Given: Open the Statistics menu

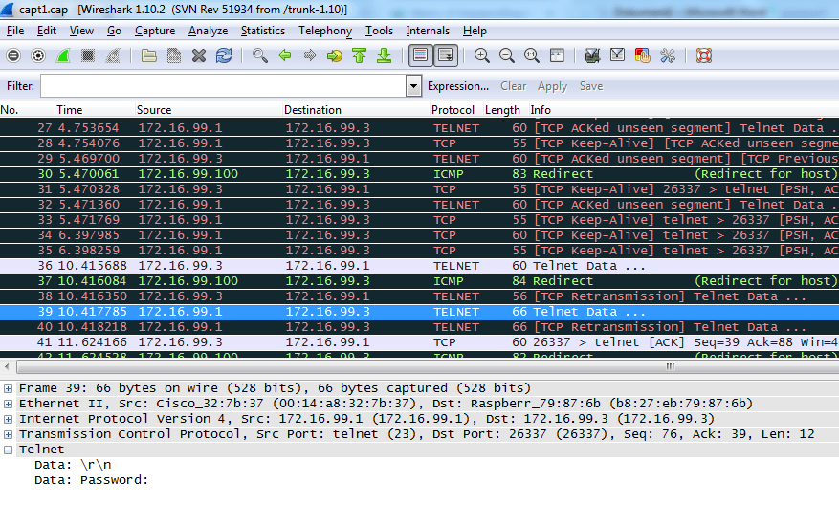Looking at the screenshot, I should coord(263,31).
